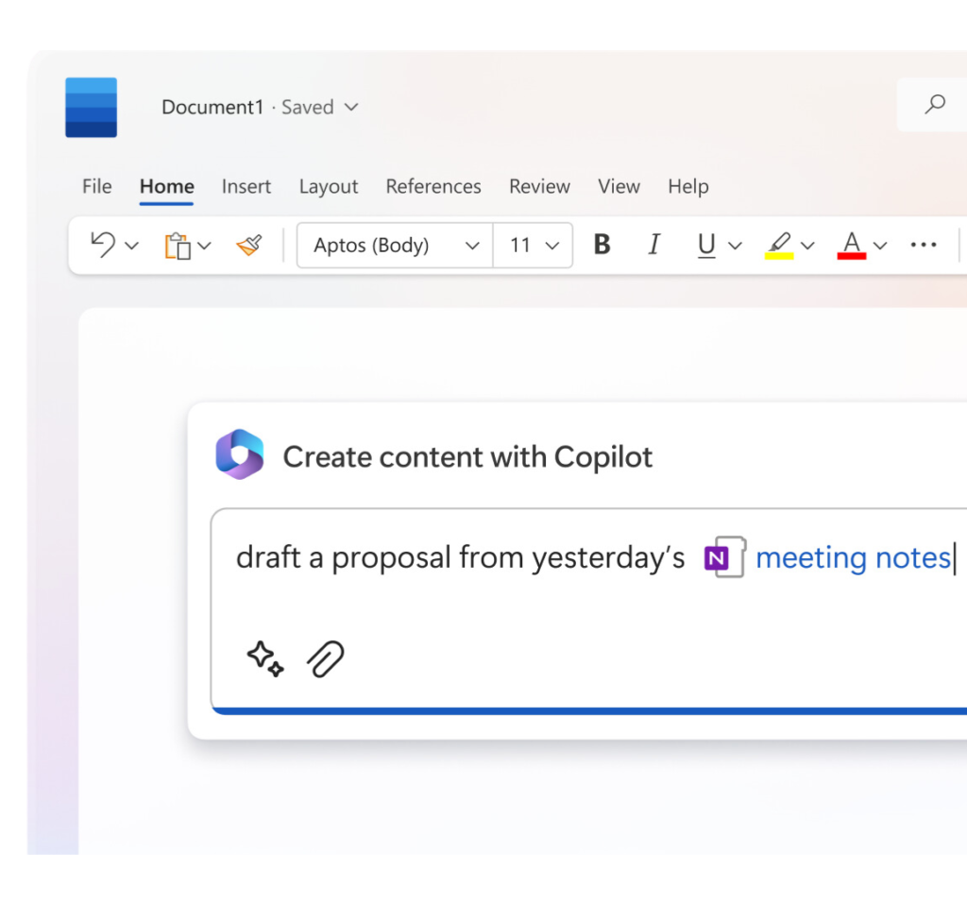Expand highlight color options arrow

807,246
